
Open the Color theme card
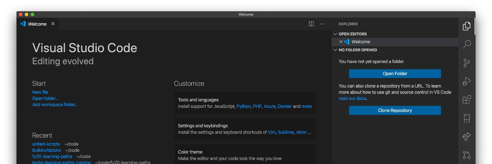click(x=245, y=154)
